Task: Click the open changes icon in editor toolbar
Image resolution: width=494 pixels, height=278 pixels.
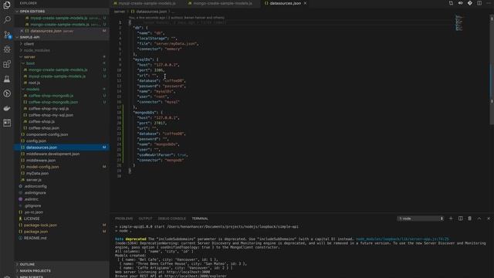Action: 451,3
